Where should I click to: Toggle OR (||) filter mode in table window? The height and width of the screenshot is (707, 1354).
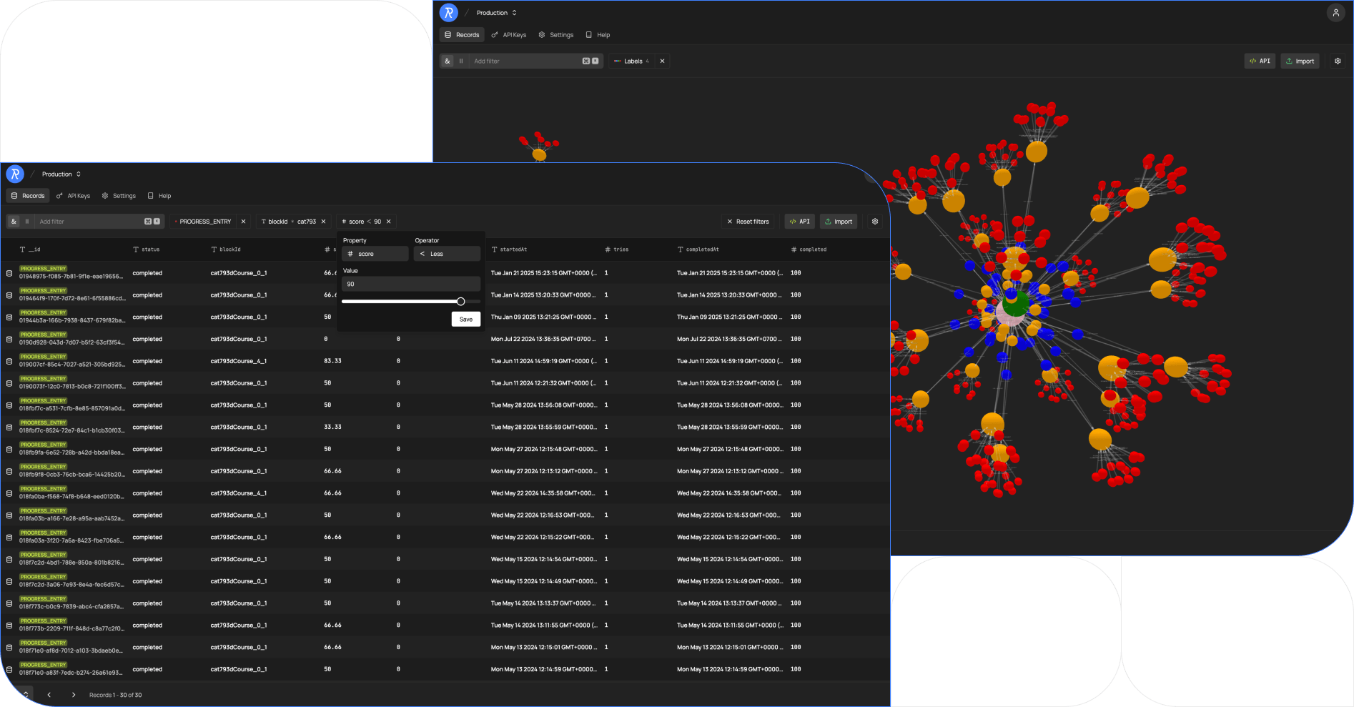(x=27, y=222)
